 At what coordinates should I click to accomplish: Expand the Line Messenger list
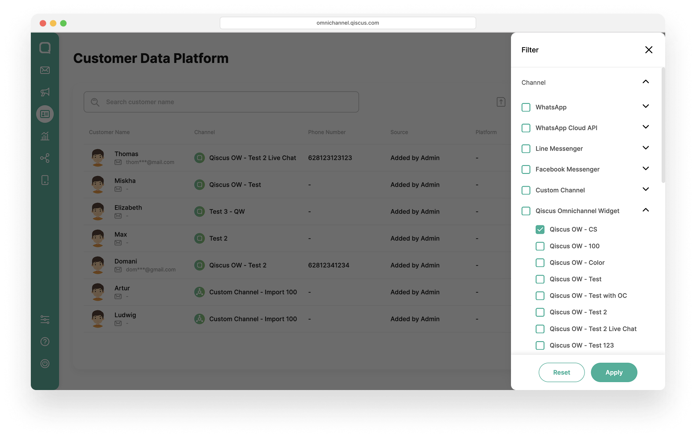point(646,147)
